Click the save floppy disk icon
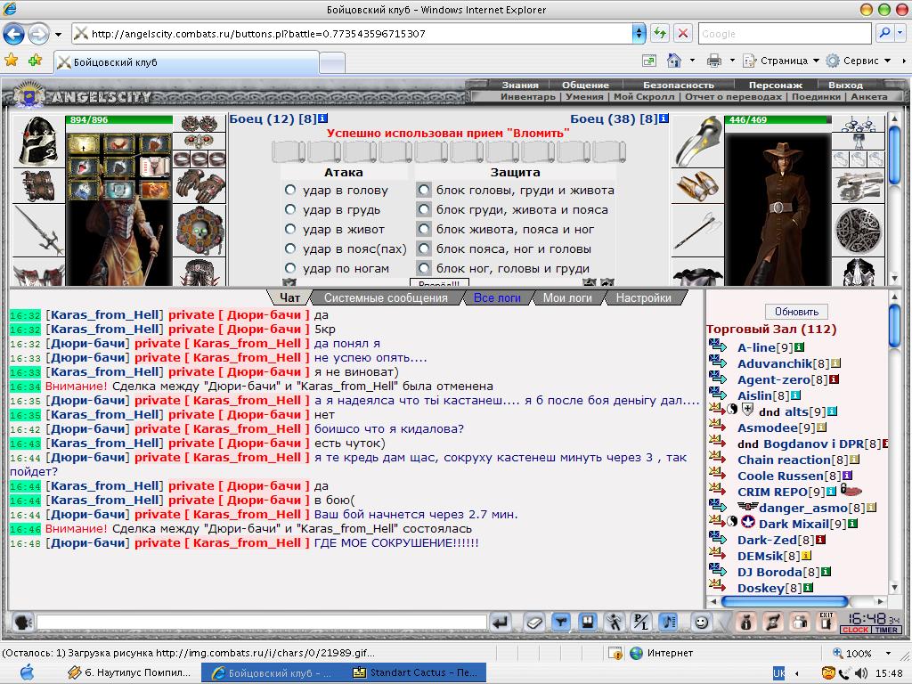Screen dimensions: 912x684 (x=588, y=623)
